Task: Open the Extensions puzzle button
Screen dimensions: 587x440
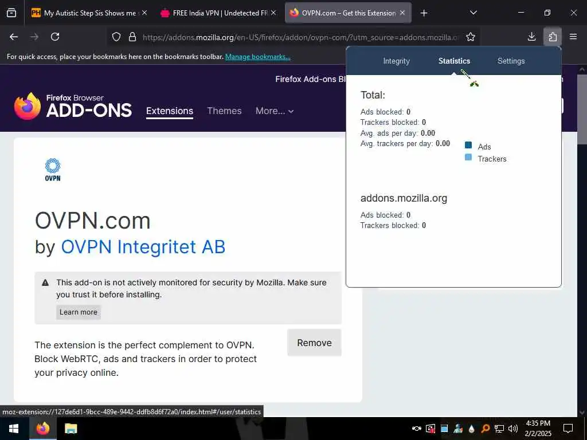Action: (x=553, y=37)
